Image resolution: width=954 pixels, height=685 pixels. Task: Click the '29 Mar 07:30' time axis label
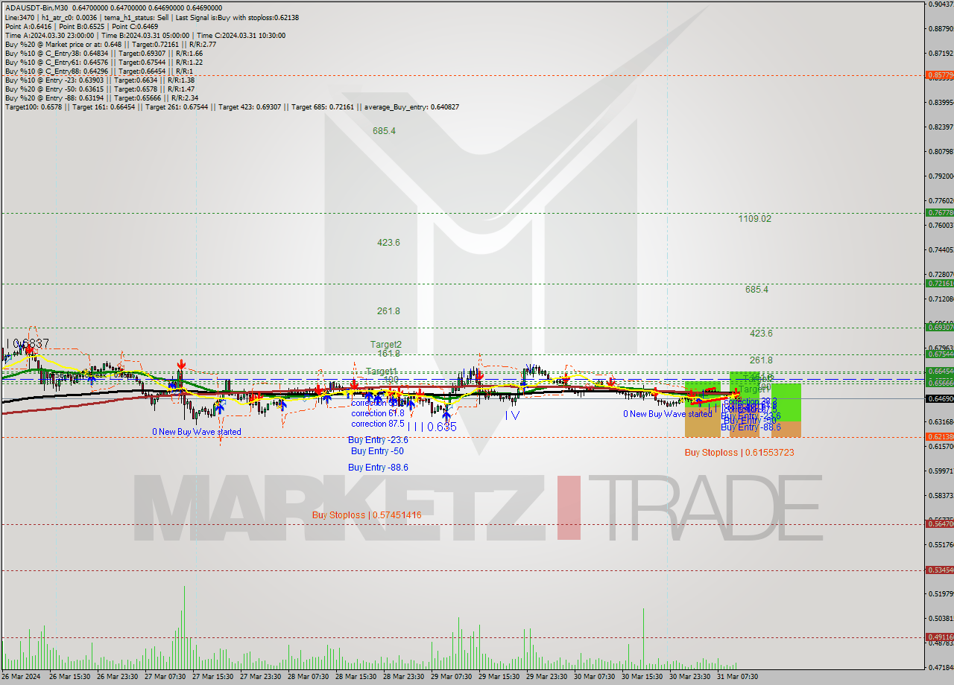(451, 677)
